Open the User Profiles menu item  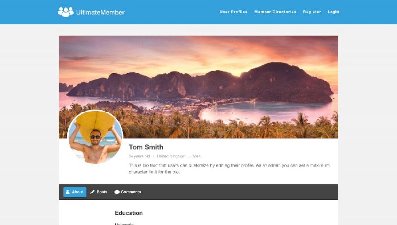tap(233, 12)
